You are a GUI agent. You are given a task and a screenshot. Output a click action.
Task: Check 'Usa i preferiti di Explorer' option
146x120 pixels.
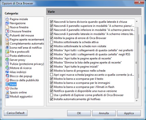[51, 95]
